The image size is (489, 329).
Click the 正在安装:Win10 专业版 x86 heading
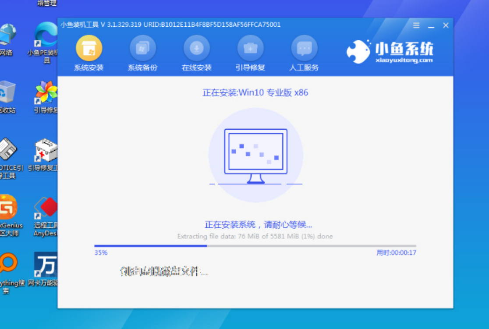pos(255,92)
